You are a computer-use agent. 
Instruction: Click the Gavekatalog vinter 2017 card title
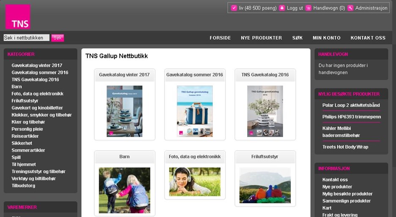[x=124, y=75]
